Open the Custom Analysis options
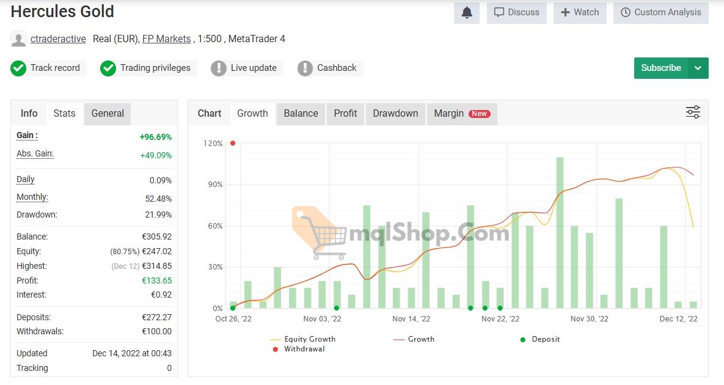The height and width of the screenshot is (385, 724). [x=661, y=12]
